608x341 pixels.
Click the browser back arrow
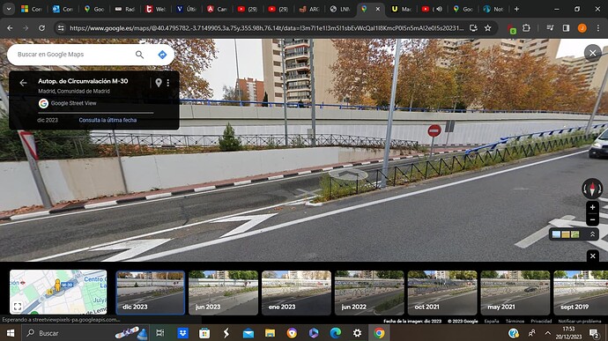pyautogui.click(x=10, y=28)
